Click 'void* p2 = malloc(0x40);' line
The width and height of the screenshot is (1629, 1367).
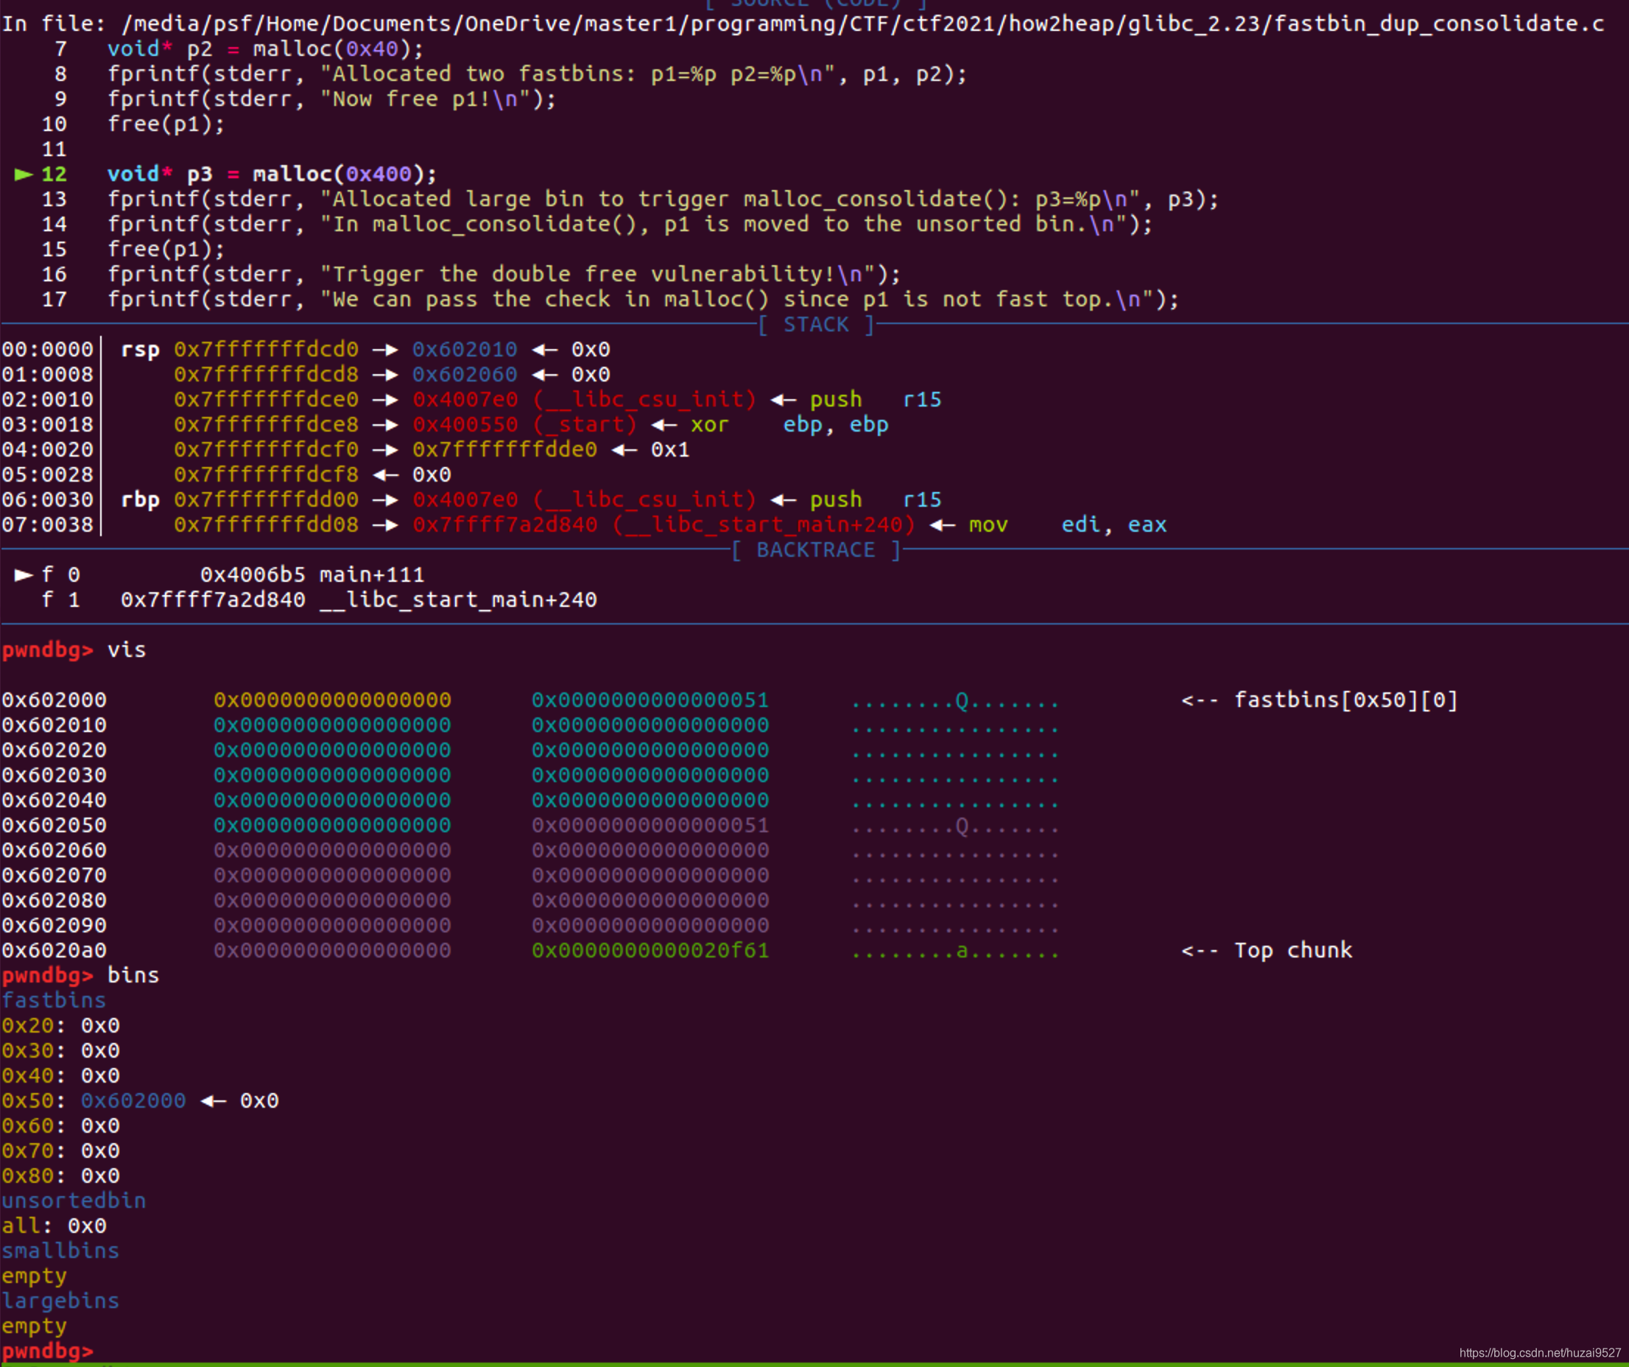tap(265, 49)
